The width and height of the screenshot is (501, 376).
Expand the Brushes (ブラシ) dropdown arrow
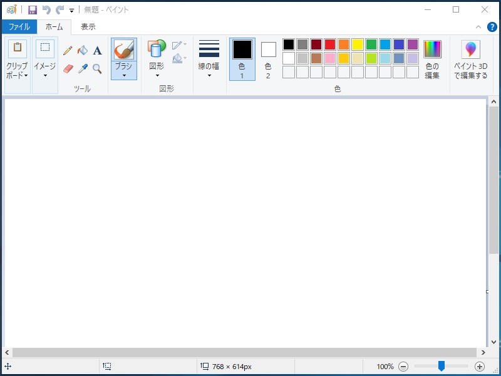coord(124,74)
